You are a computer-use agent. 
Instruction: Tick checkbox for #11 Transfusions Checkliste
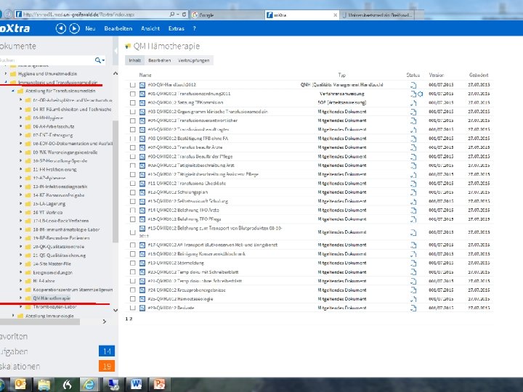[x=133, y=184]
